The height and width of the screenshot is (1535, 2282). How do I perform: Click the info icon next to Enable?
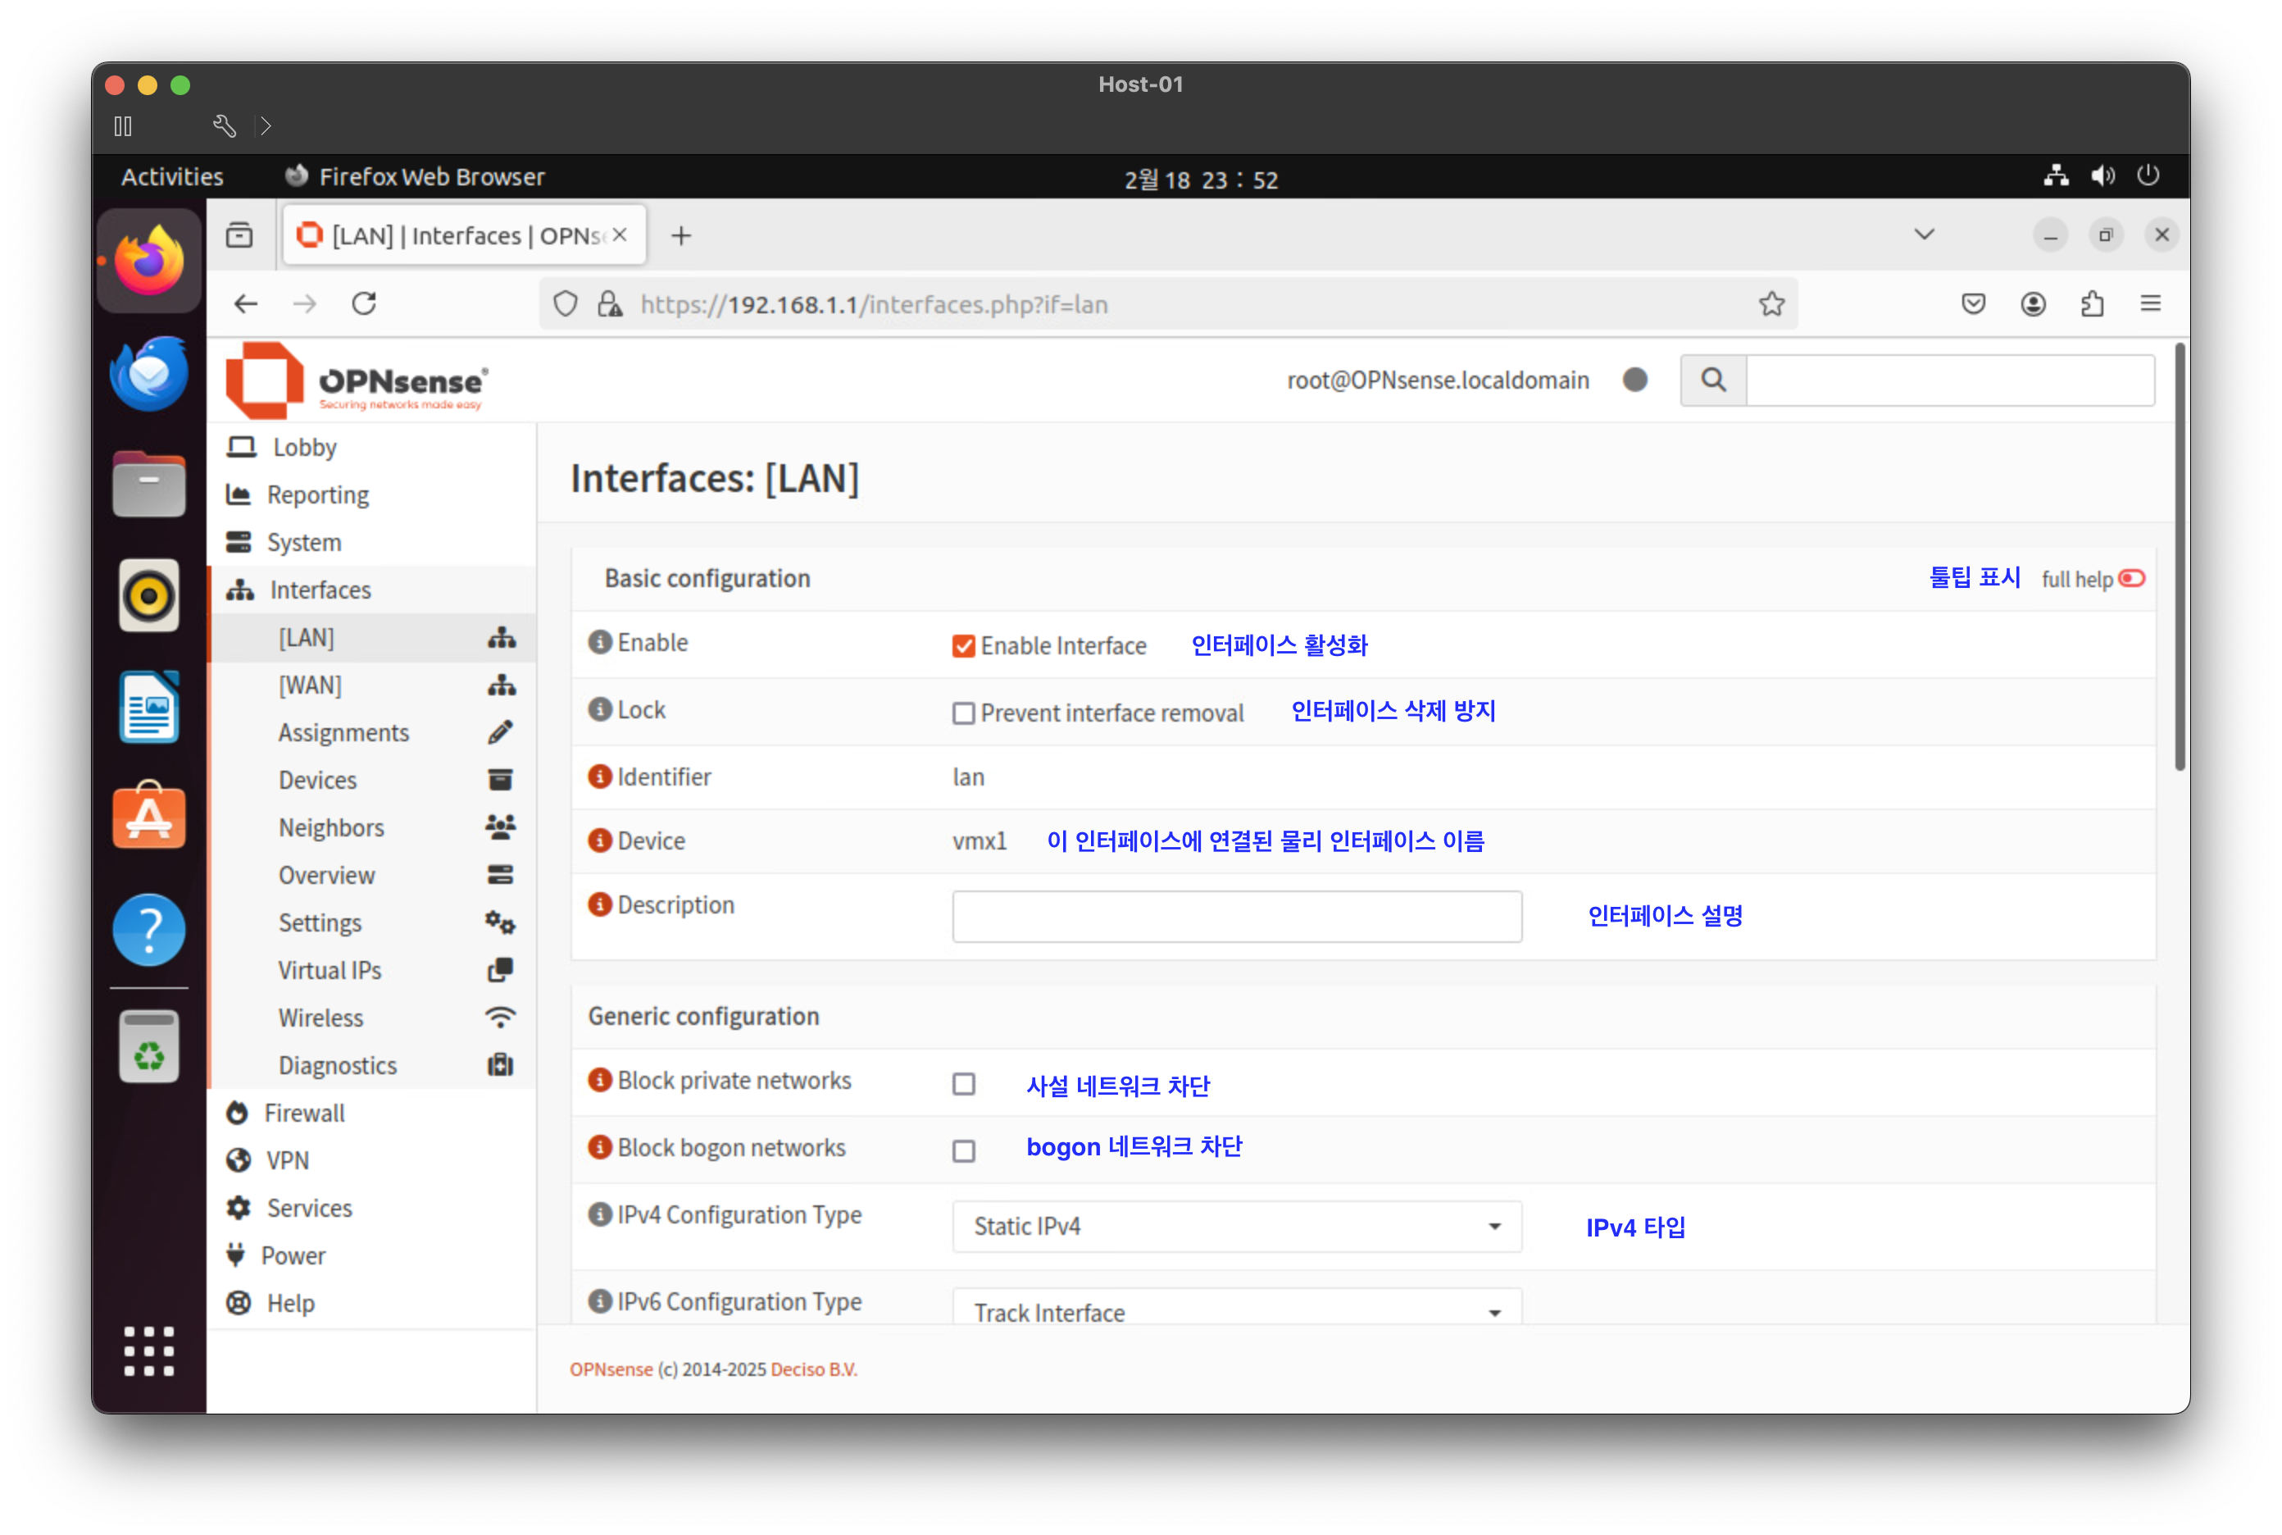pos(599,642)
